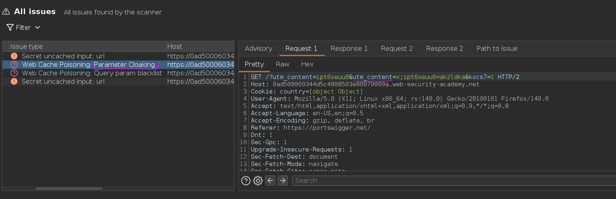Screen dimensions: 616x199
Task: Go to next search match arrow
Action: (x=283, y=180)
